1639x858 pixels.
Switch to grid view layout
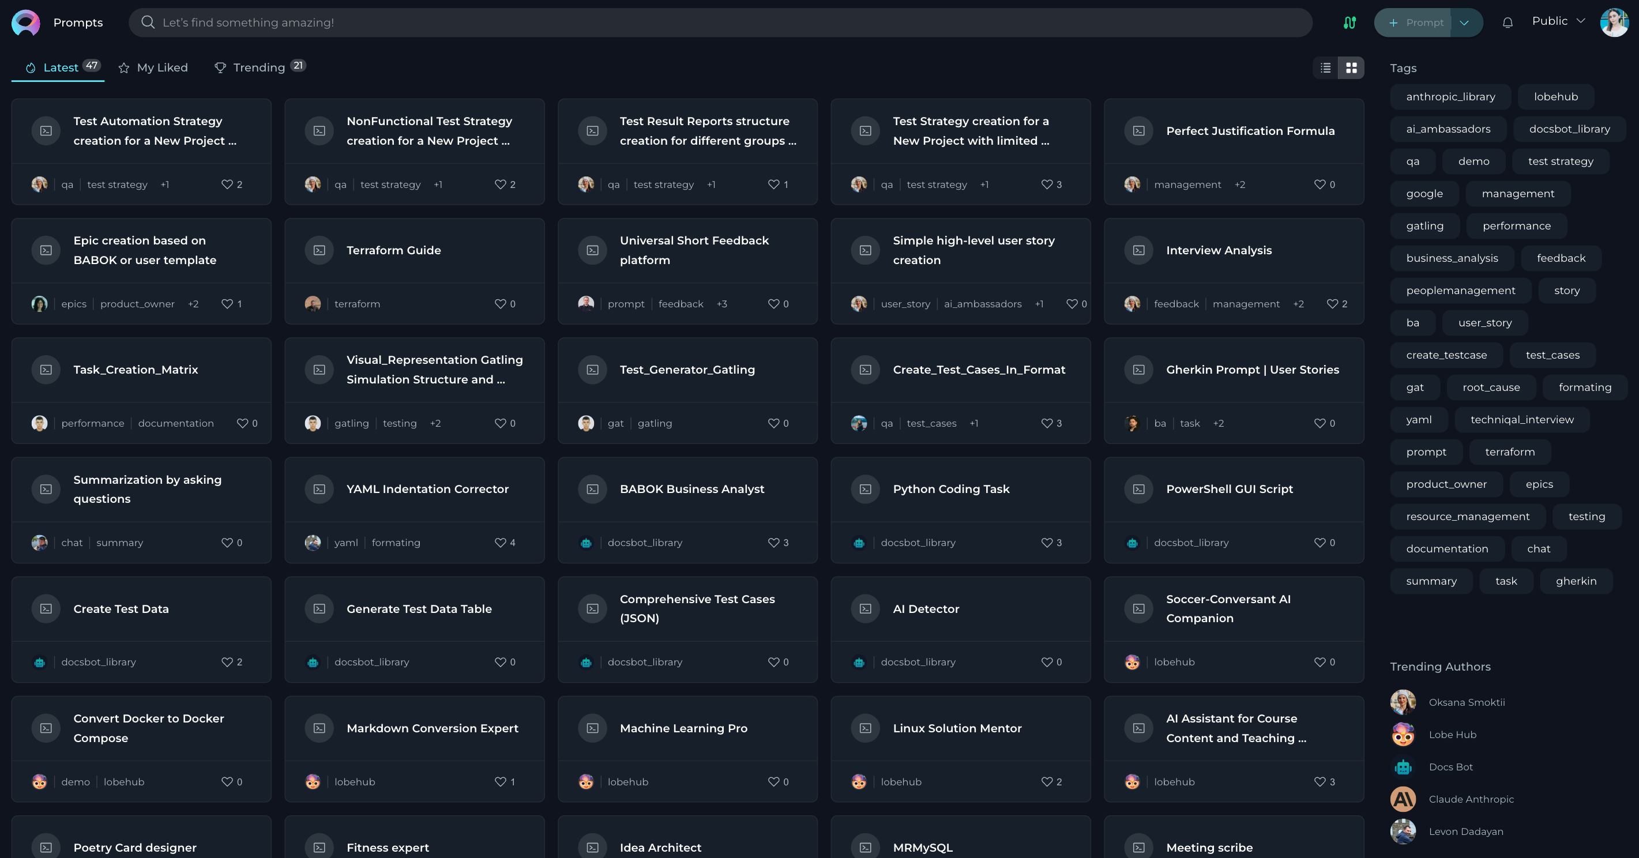(1351, 67)
